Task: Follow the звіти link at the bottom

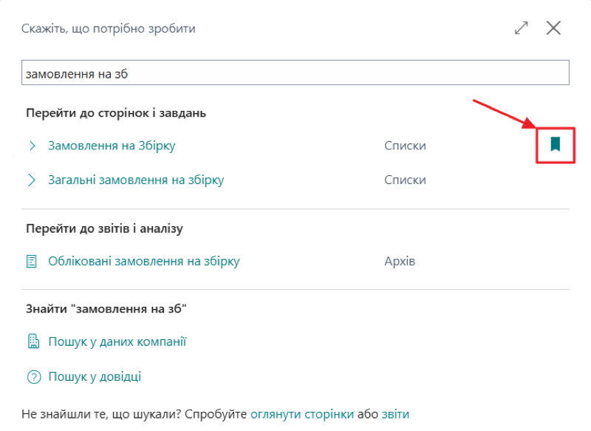Action: point(395,414)
